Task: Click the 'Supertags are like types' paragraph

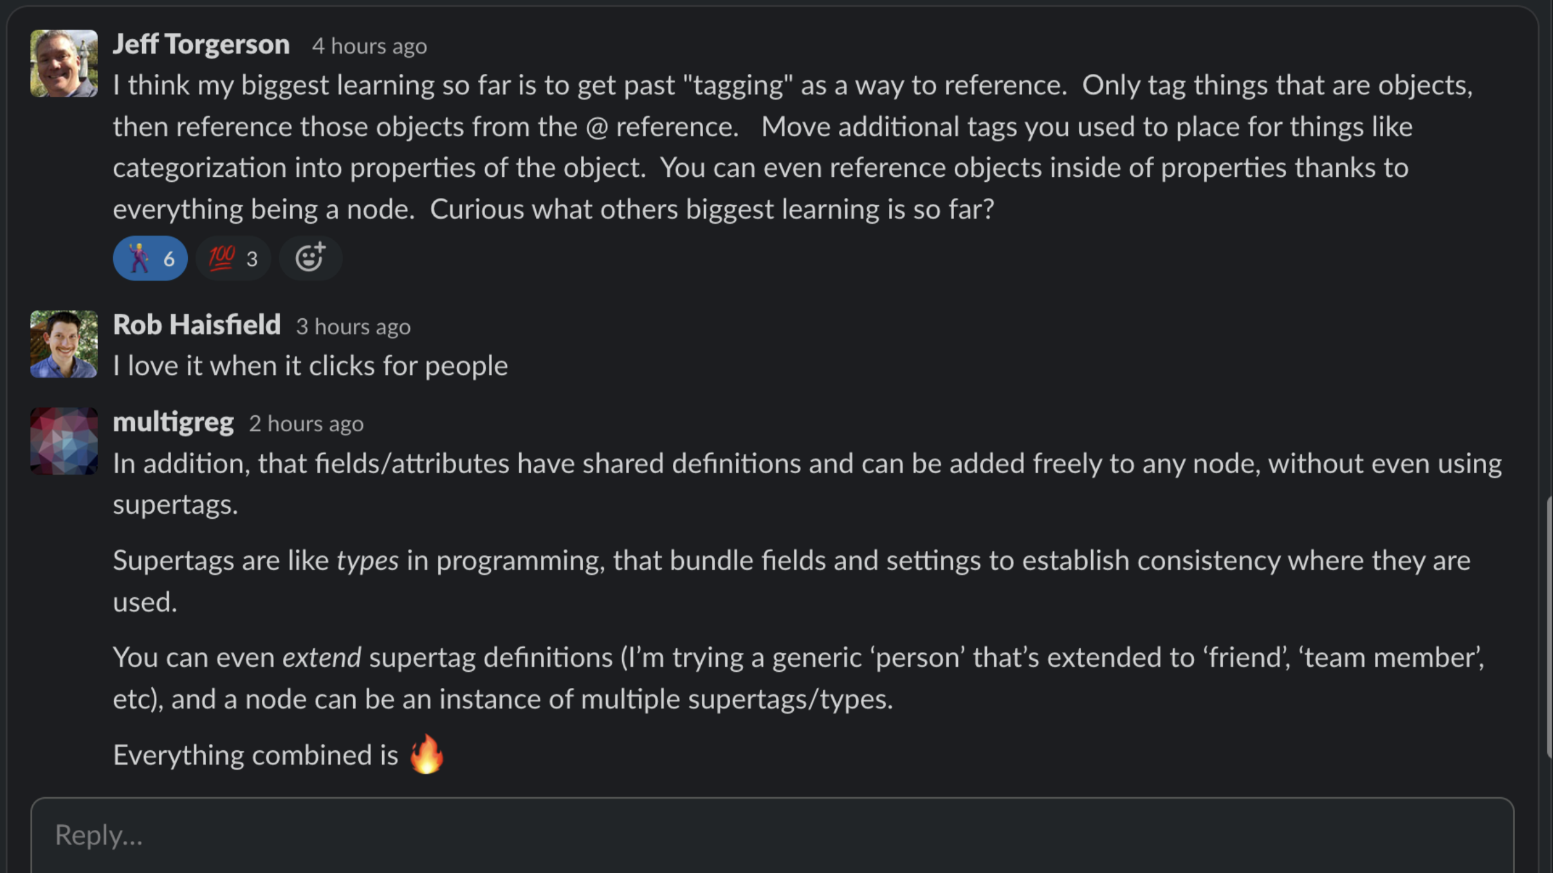Action: click(791, 581)
